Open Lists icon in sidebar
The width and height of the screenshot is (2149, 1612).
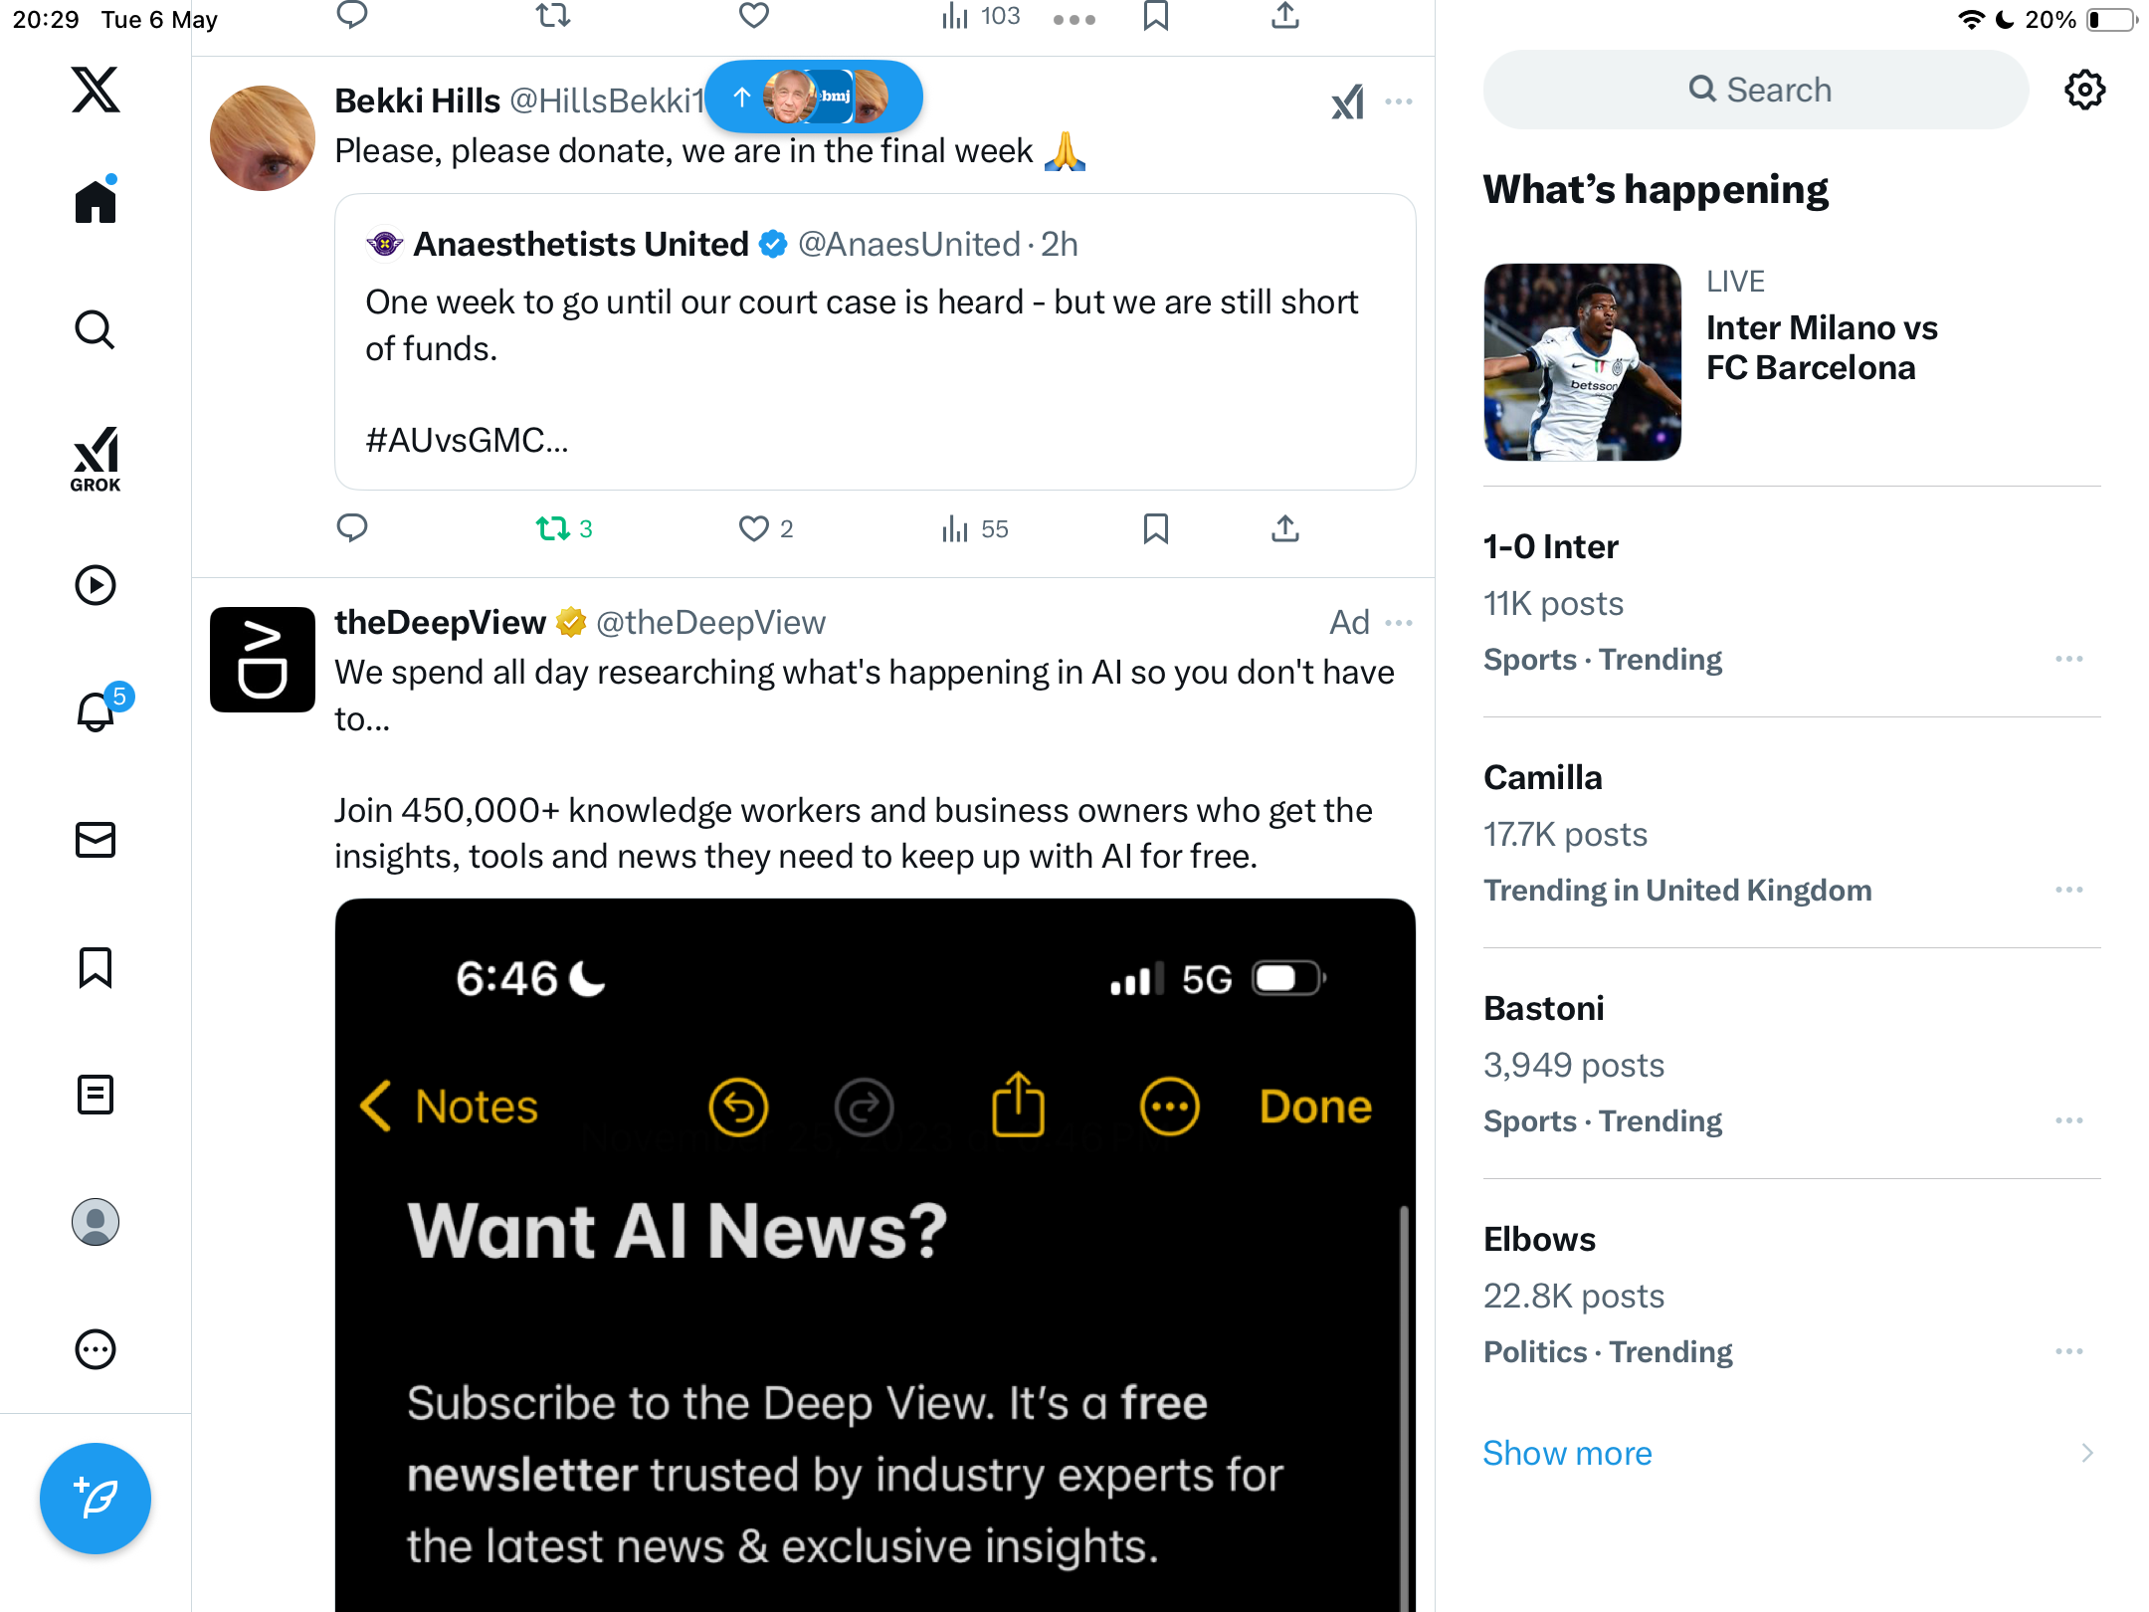(x=96, y=1095)
